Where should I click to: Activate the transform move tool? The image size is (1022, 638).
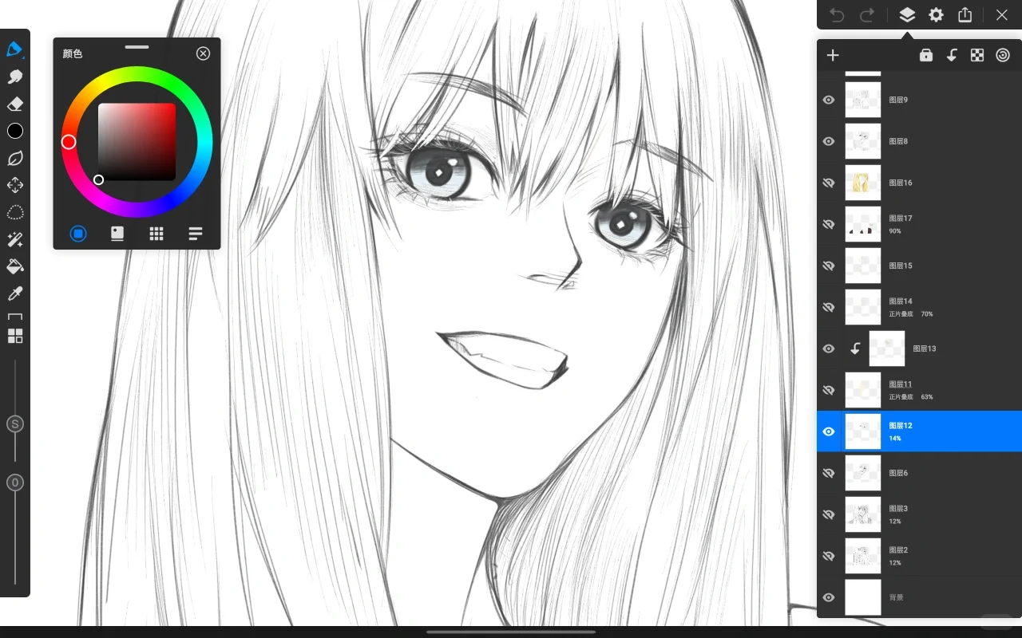14,185
